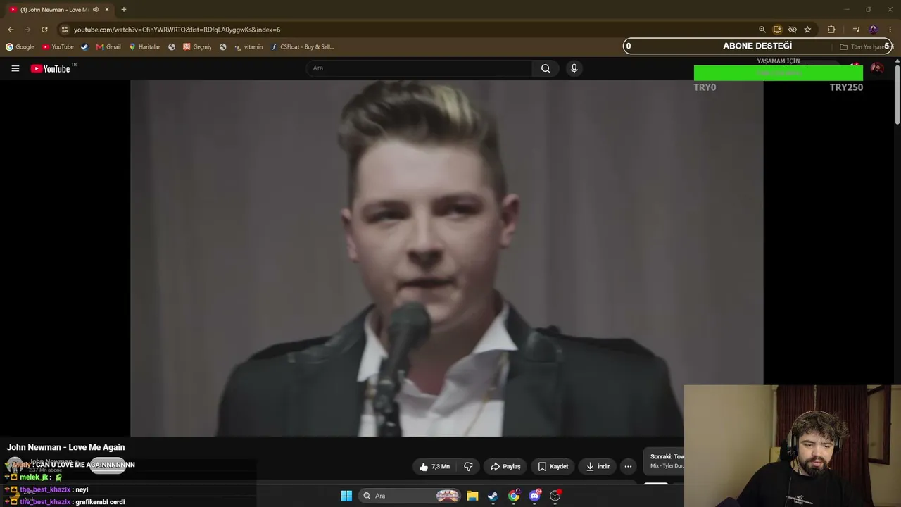Open the vitamin bookmark
The image size is (901, 507).
[248, 47]
